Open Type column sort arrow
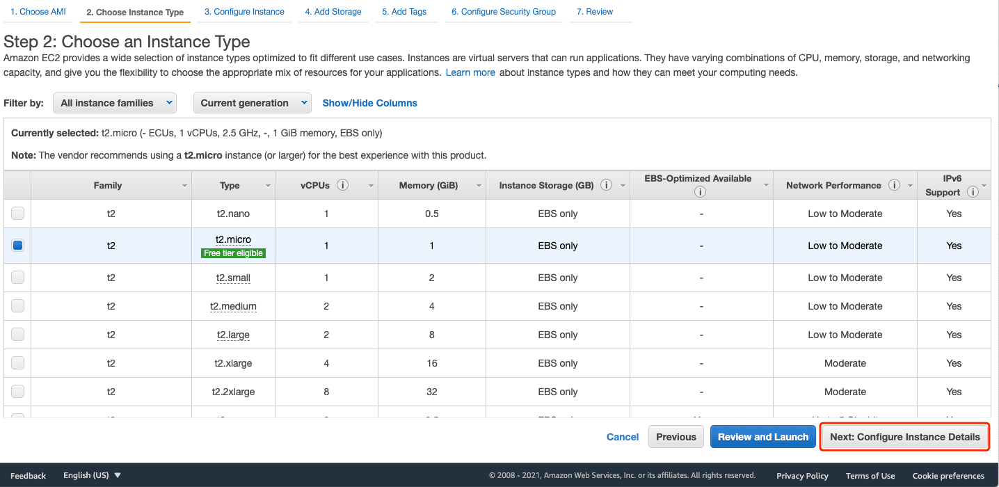Image resolution: width=999 pixels, height=487 pixels. coord(268,186)
